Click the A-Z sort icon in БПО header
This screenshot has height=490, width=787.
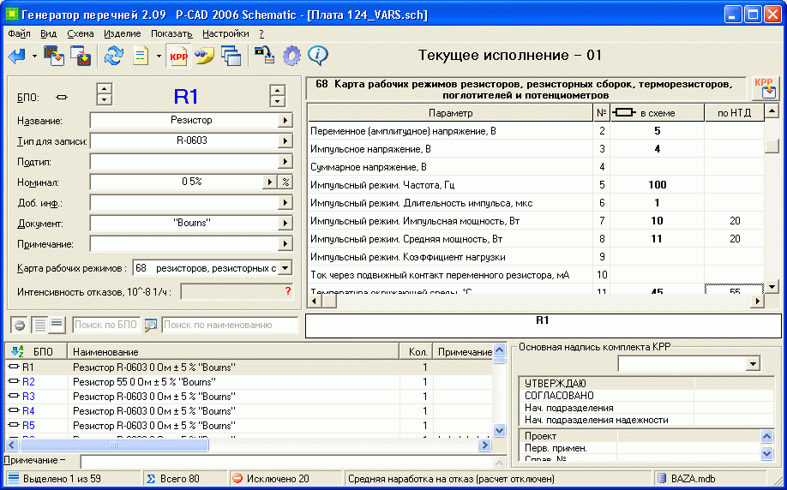click(17, 351)
